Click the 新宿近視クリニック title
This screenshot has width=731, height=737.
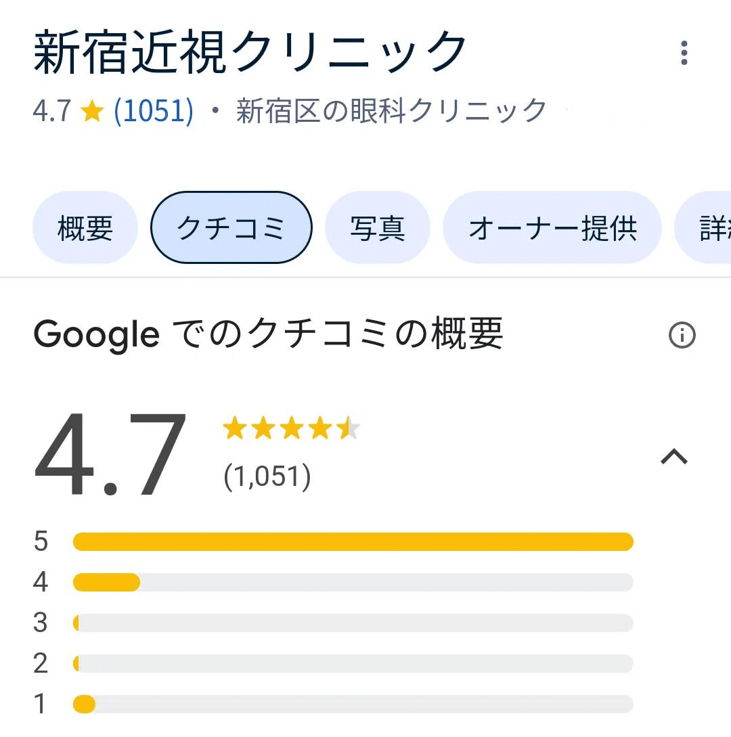[250, 53]
